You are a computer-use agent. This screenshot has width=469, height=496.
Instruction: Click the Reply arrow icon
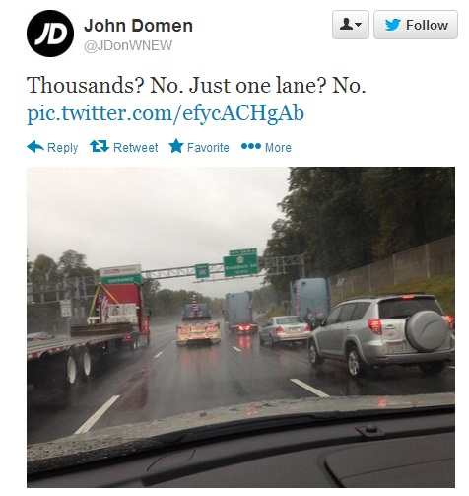(x=35, y=147)
